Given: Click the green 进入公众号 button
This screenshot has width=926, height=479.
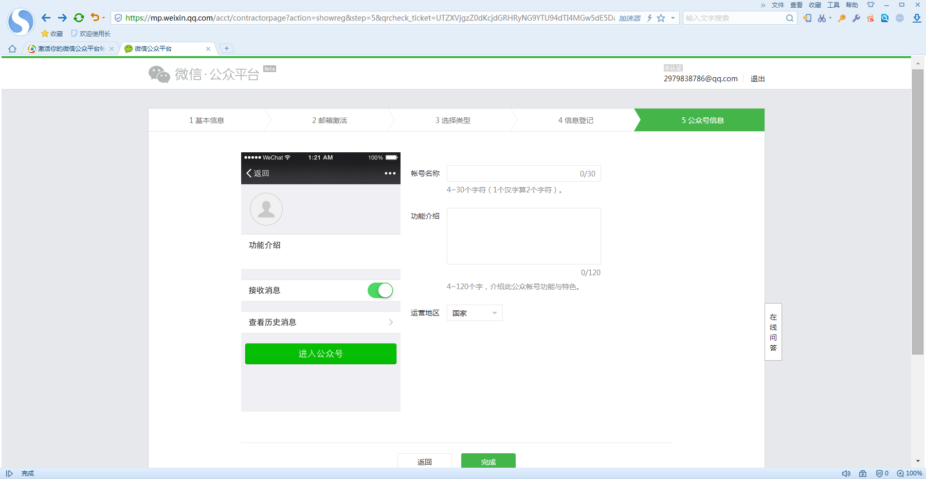Looking at the screenshot, I should click(320, 353).
